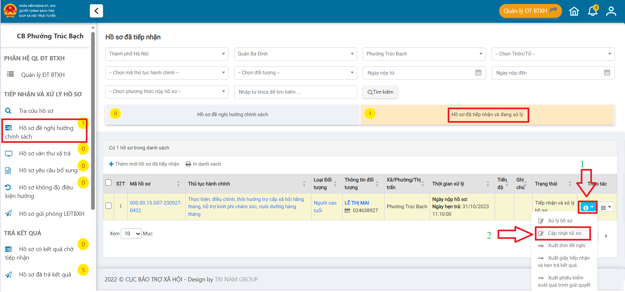Switch to Hồ sơ đã tiếp nhận và đang xử lý tab
The height and width of the screenshot is (292, 625).
pyautogui.click(x=487, y=114)
